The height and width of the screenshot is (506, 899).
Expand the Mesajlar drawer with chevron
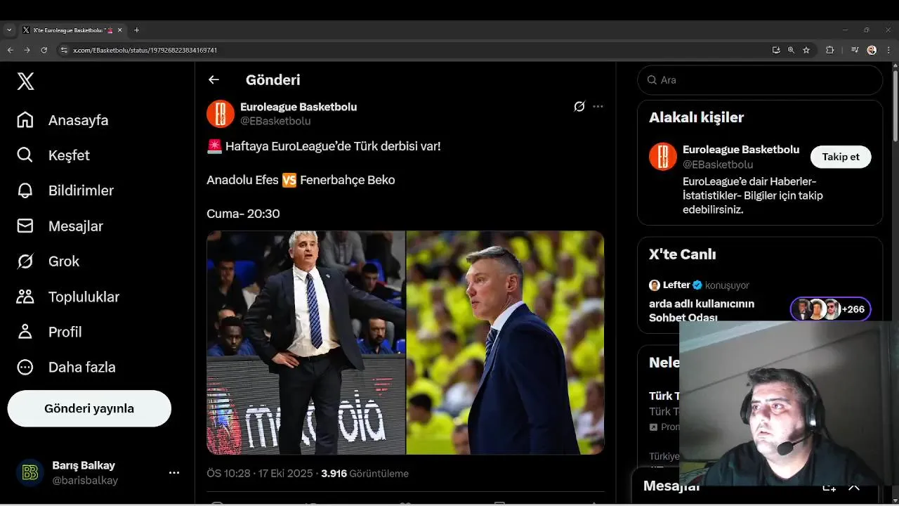(854, 486)
